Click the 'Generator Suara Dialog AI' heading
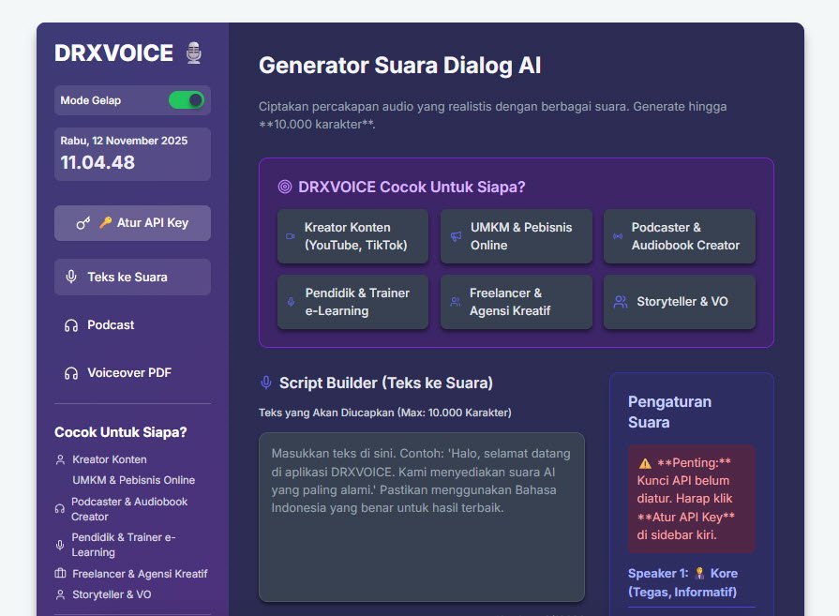 399,66
